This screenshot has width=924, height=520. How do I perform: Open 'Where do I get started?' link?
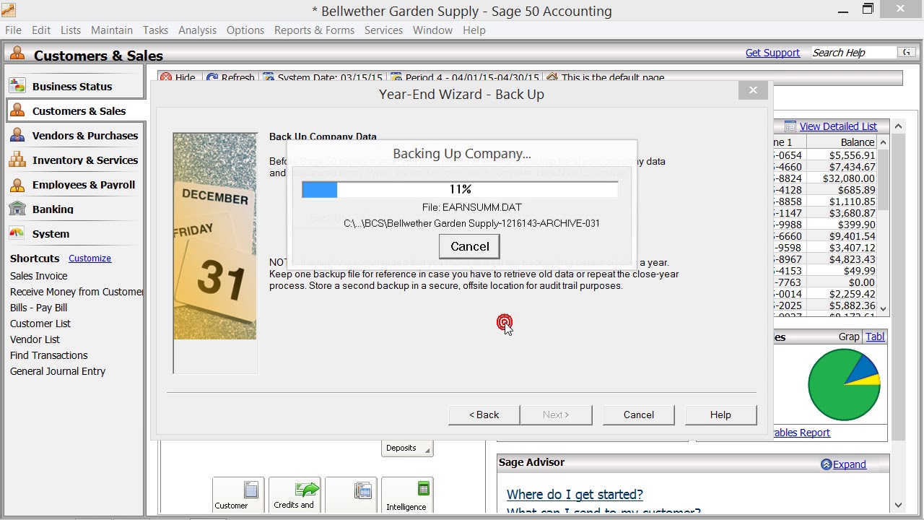pyautogui.click(x=575, y=495)
